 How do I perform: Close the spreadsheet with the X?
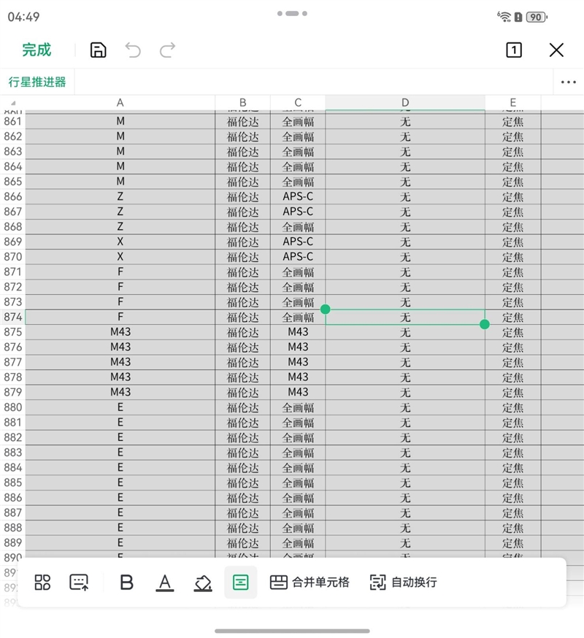(x=556, y=50)
